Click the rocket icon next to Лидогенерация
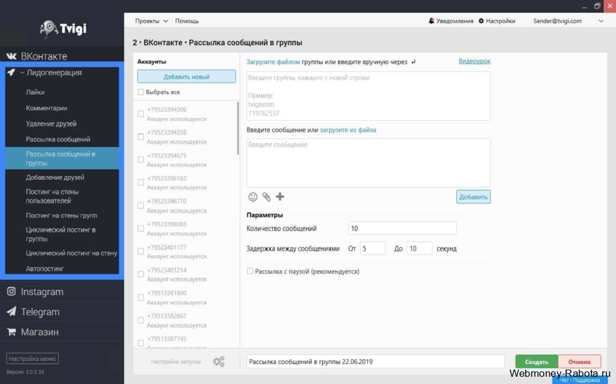 pyautogui.click(x=11, y=72)
